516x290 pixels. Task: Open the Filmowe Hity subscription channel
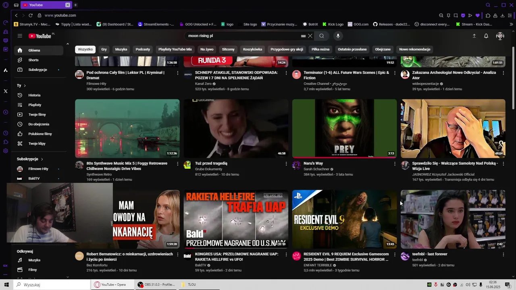click(40, 169)
